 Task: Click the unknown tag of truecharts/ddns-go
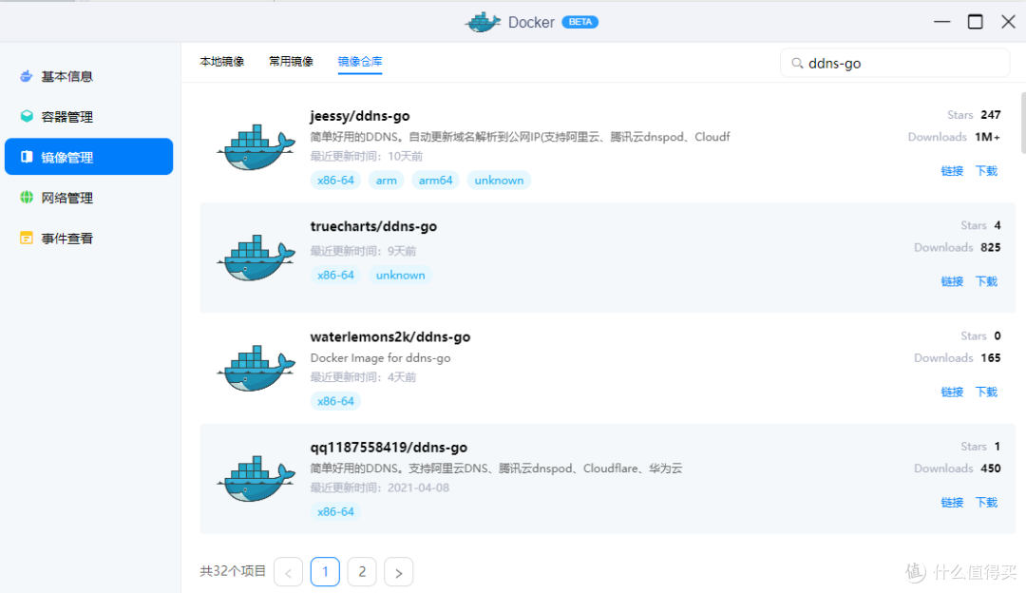click(401, 275)
